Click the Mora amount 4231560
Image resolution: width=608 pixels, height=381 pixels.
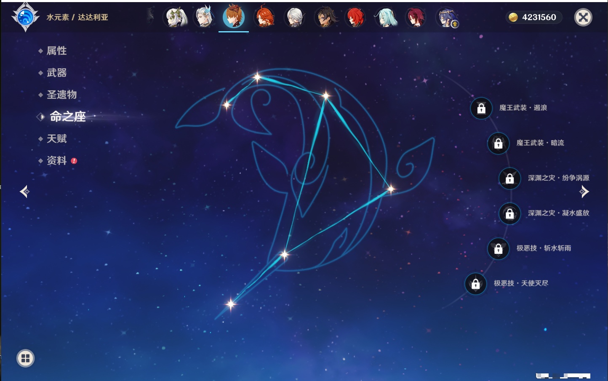539,17
